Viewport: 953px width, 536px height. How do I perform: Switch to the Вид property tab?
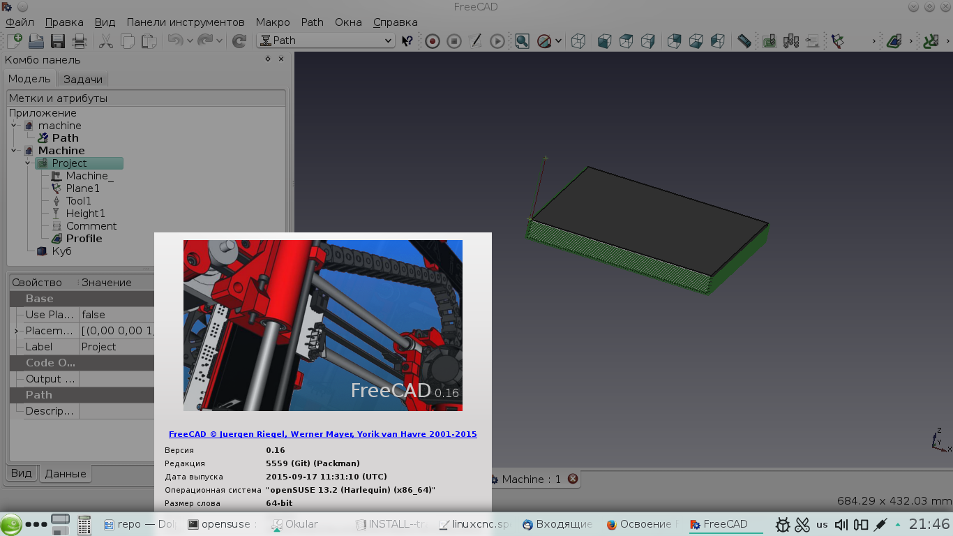(x=22, y=473)
